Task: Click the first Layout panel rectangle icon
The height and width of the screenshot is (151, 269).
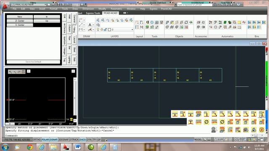Action: (x=137, y=22)
